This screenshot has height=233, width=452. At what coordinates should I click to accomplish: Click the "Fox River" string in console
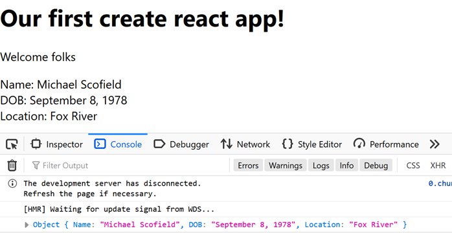pos(373,225)
